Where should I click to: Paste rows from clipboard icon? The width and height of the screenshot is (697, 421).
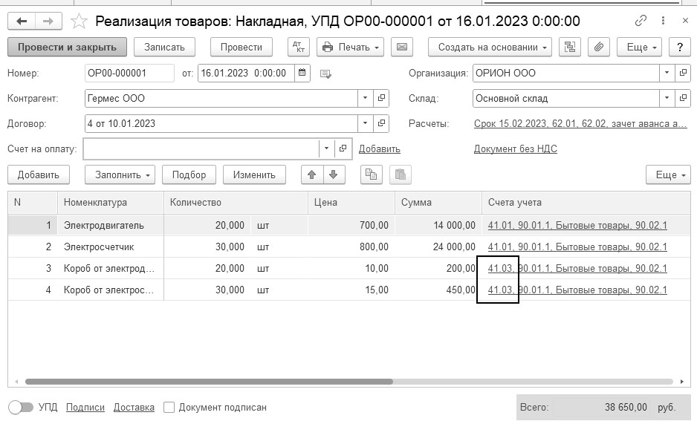(401, 174)
